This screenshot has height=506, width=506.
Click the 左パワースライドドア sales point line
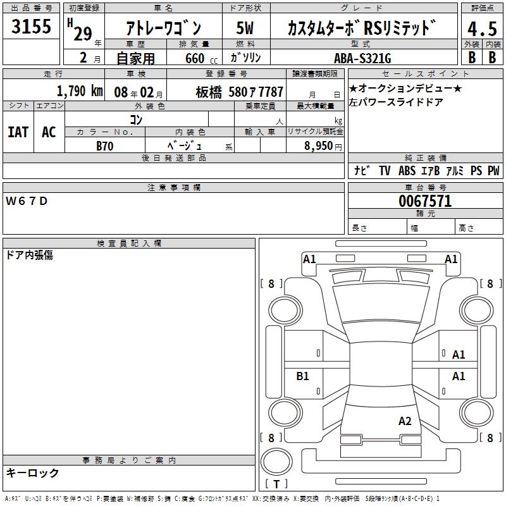click(x=396, y=102)
